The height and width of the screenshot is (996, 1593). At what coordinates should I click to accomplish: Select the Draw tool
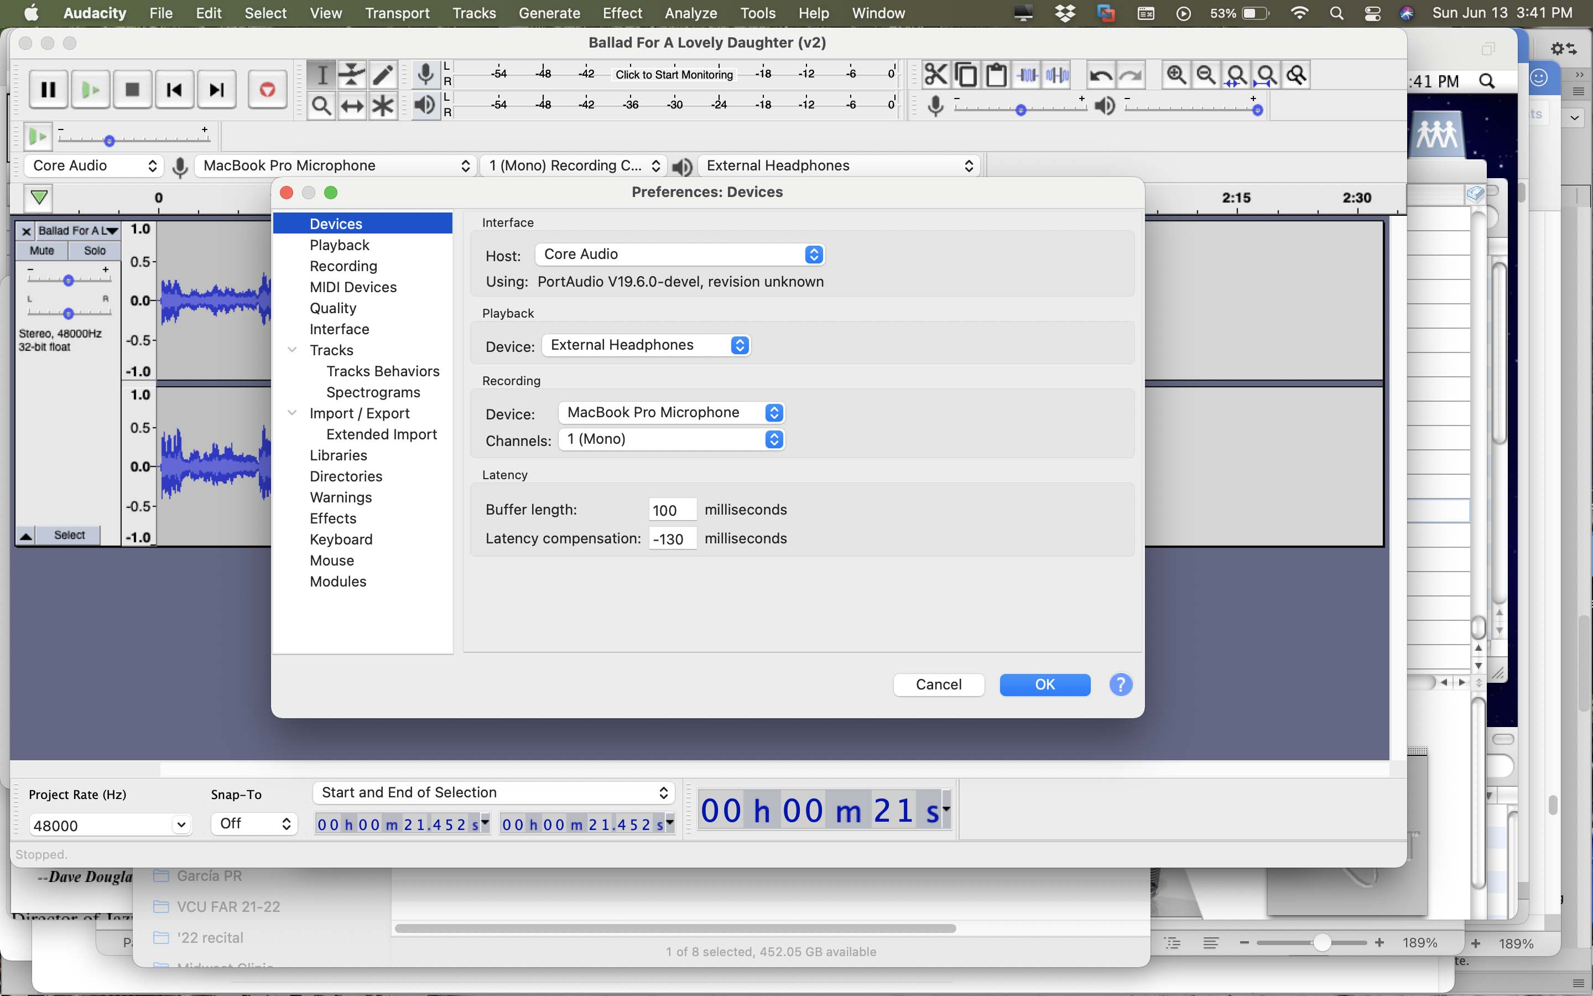[x=383, y=75]
